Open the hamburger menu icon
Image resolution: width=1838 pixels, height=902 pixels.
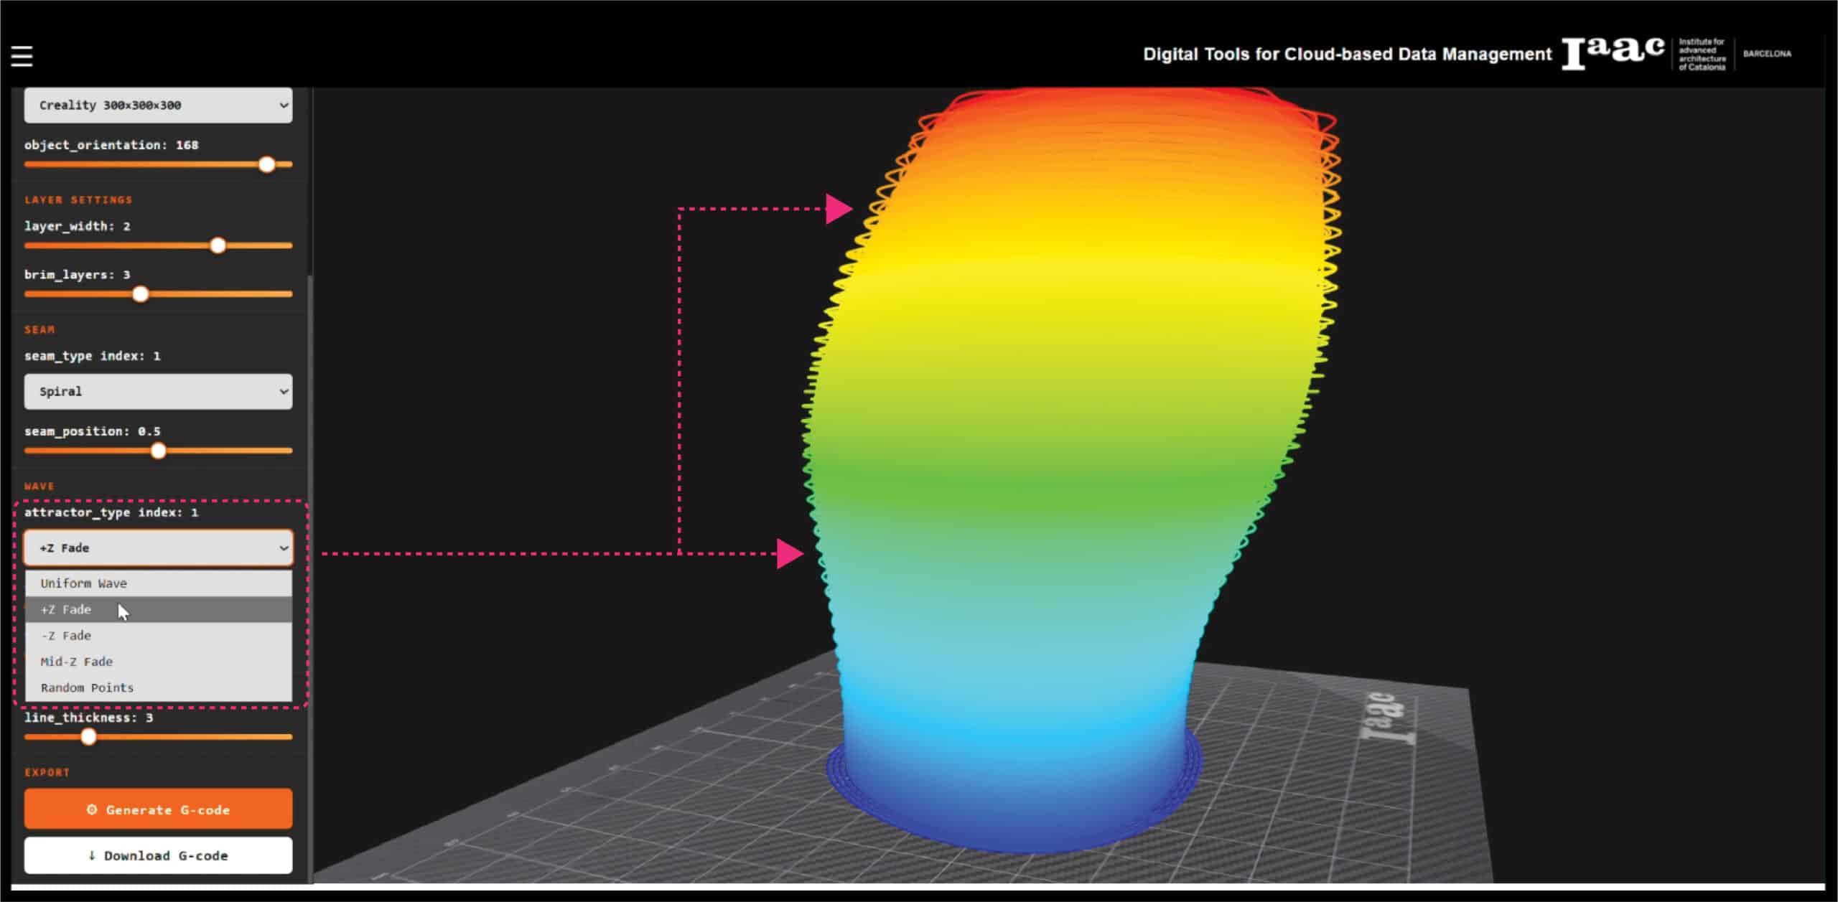pyautogui.click(x=22, y=56)
